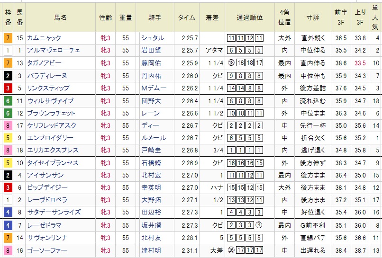Click the 騎手 column header

click(x=155, y=18)
